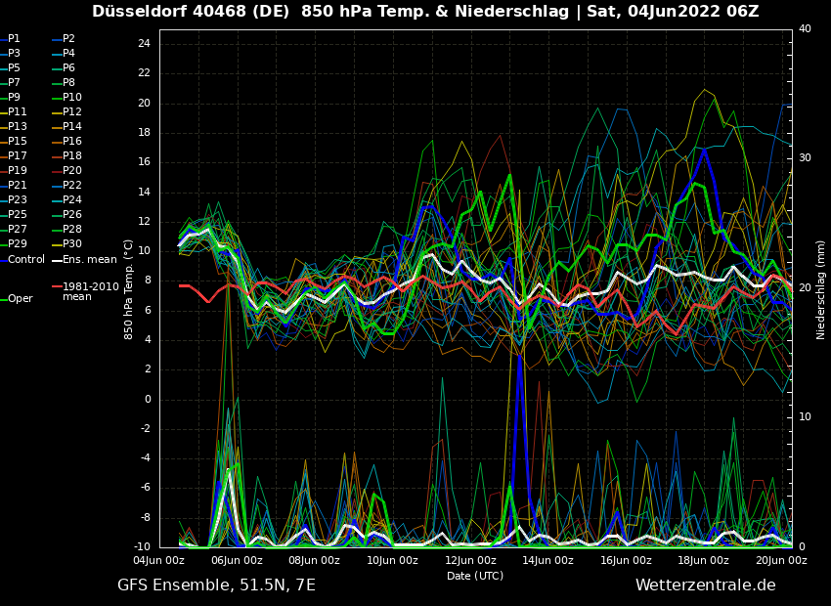Image resolution: width=831 pixels, height=606 pixels.
Task: Click the P15 legend label
Action: coord(18,142)
